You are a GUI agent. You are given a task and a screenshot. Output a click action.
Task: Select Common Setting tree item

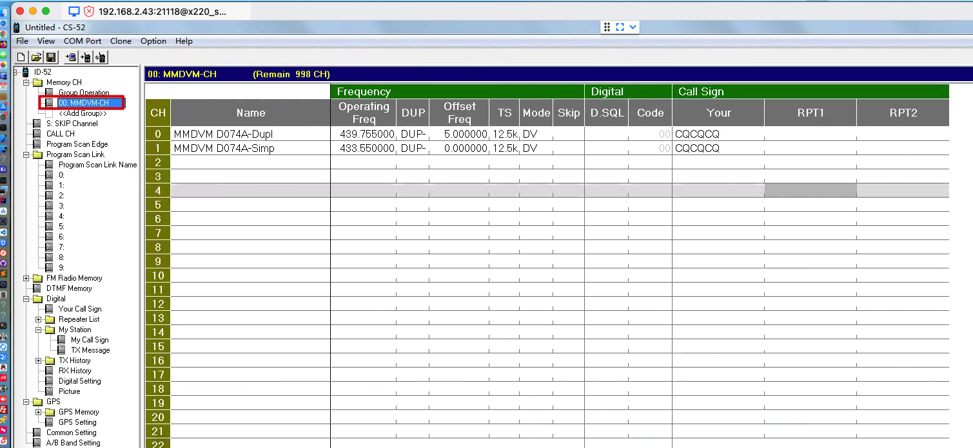(x=72, y=433)
